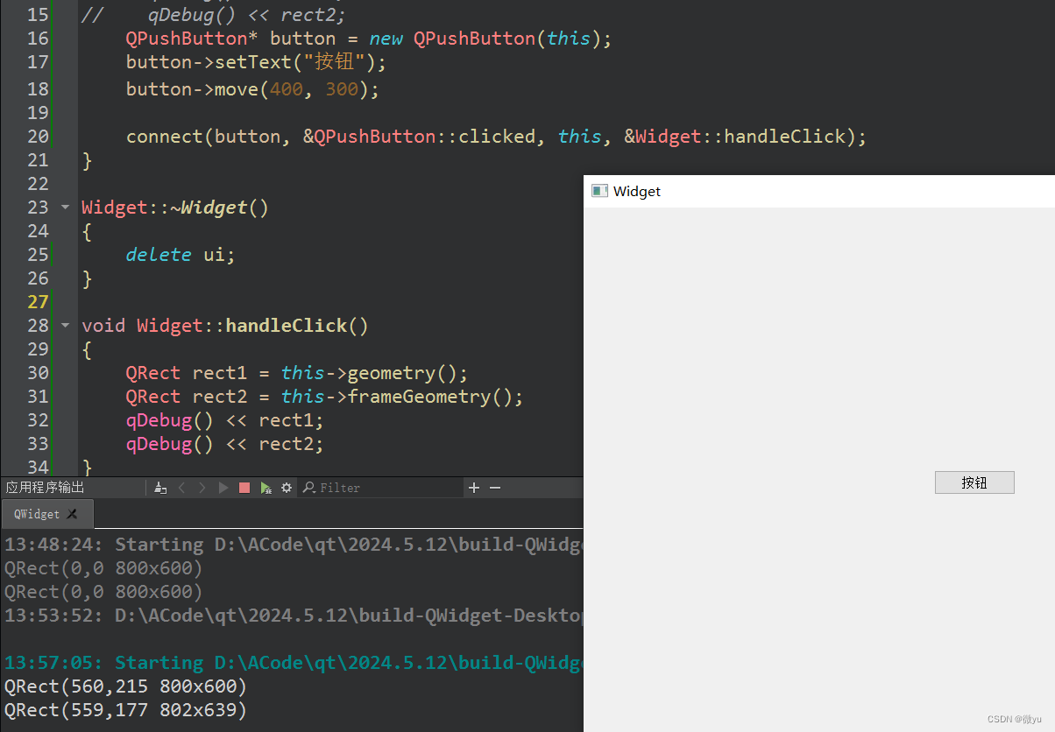Image resolution: width=1055 pixels, height=732 pixels.
Task: Start debugging with the green play-bug icon
Action: pyautogui.click(x=266, y=488)
